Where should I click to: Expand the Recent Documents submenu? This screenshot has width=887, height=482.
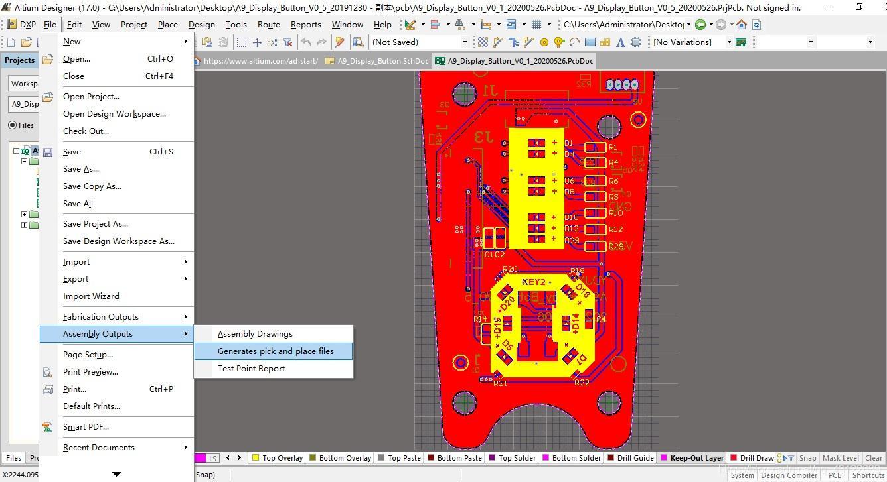(x=117, y=448)
